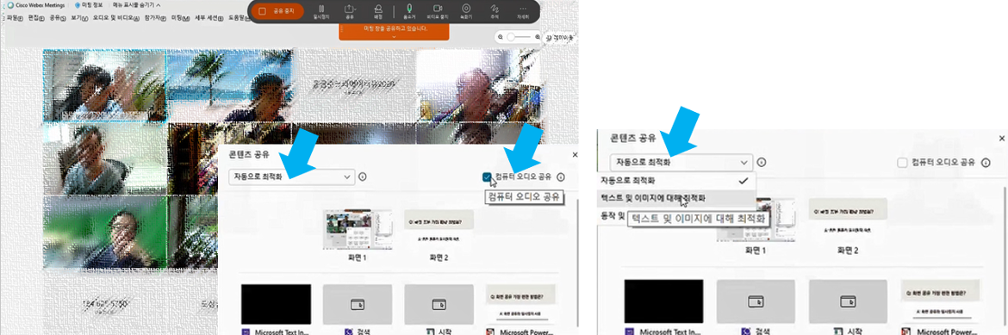Screen dimensions: 1008x335
Task: Pick the 검색 window thumbnail in the right dialog
Action: click(x=756, y=301)
